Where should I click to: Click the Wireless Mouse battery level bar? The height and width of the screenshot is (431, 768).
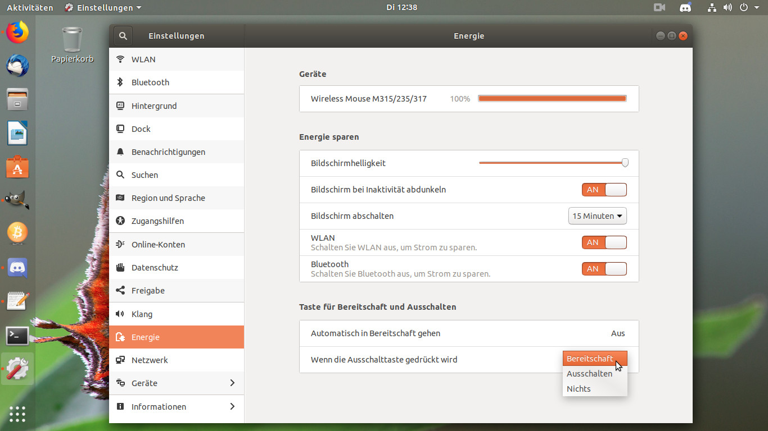point(552,99)
